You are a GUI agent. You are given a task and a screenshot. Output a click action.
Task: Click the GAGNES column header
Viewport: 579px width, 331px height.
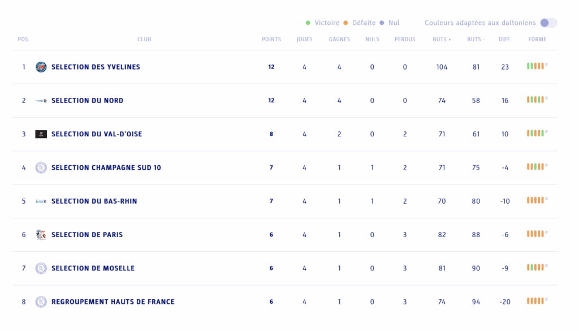(x=339, y=40)
